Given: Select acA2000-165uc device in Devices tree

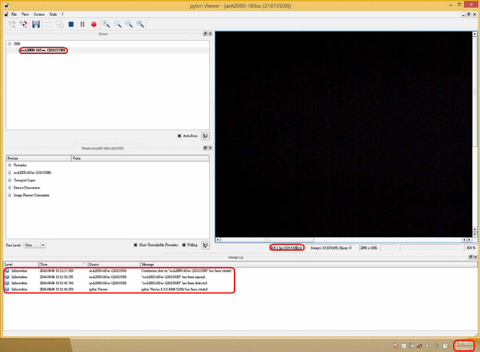Looking at the screenshot, I should click(x=43, y=50).
